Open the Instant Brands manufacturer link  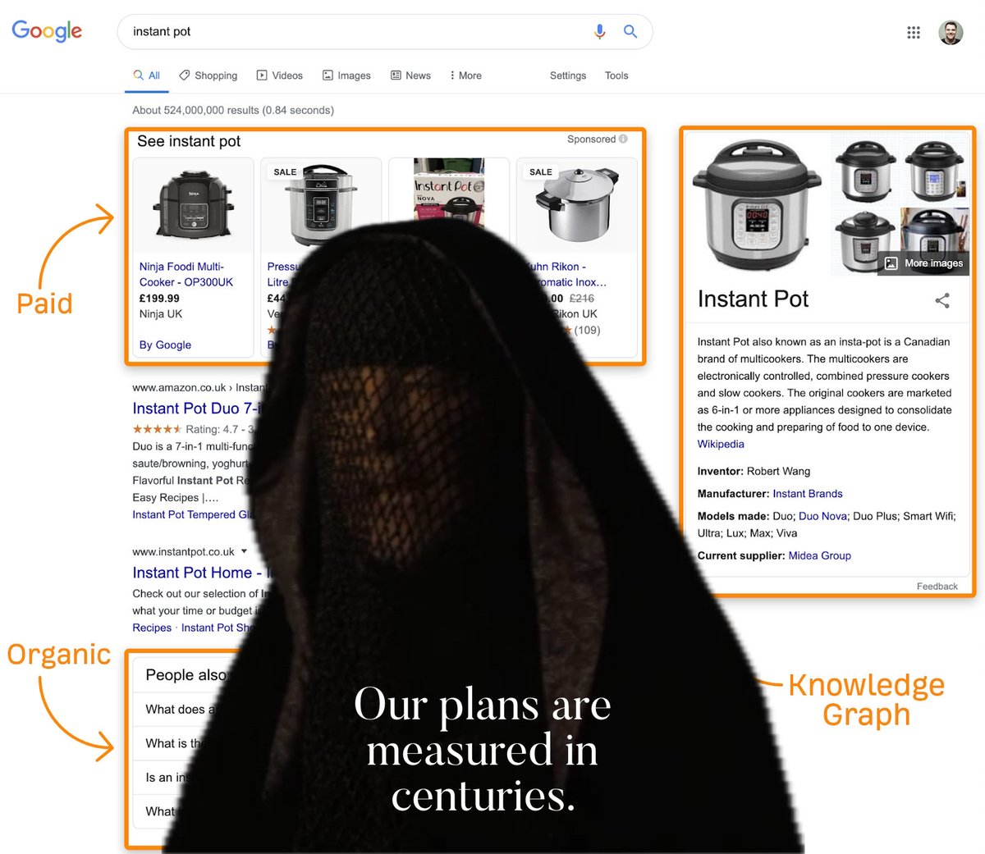pos(808,493)
